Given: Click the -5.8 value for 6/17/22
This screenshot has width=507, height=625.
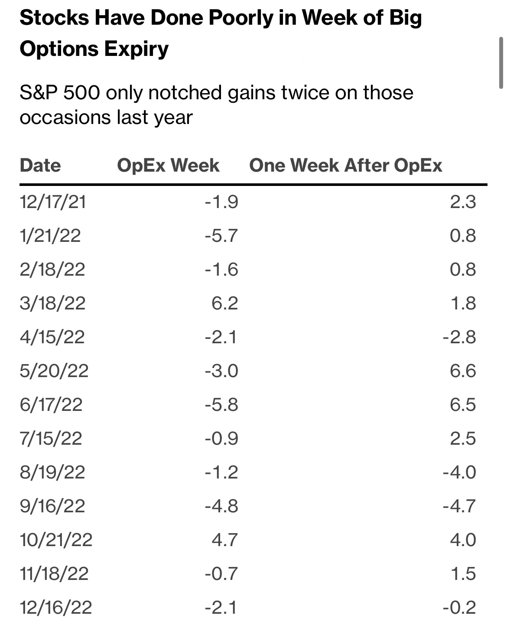Looking at the screenshot, I should pos(221,405).
